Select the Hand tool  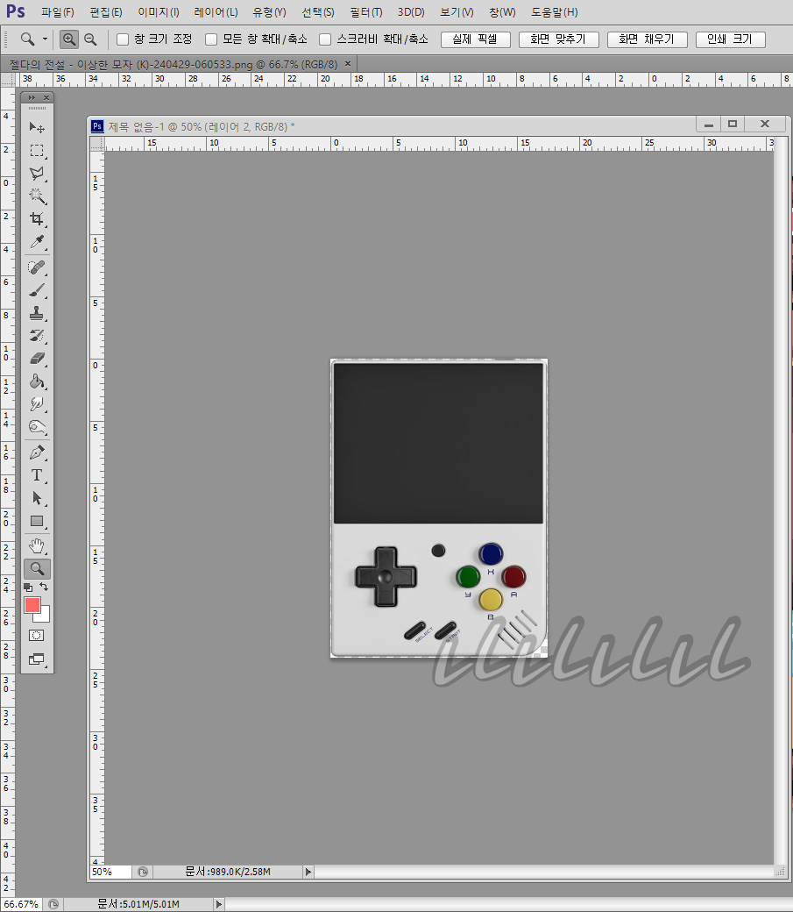[x=37, y=545]
